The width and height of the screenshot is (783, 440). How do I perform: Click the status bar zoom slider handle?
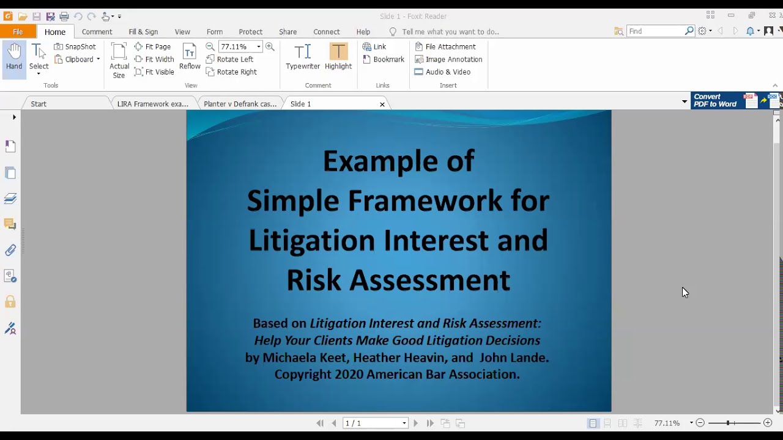pyautogui.click(x=728, y=423)
